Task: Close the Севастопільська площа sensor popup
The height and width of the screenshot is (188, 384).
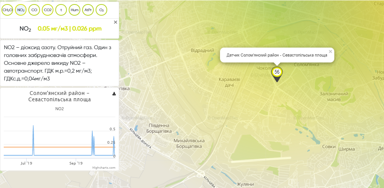Action: [330, 52]
